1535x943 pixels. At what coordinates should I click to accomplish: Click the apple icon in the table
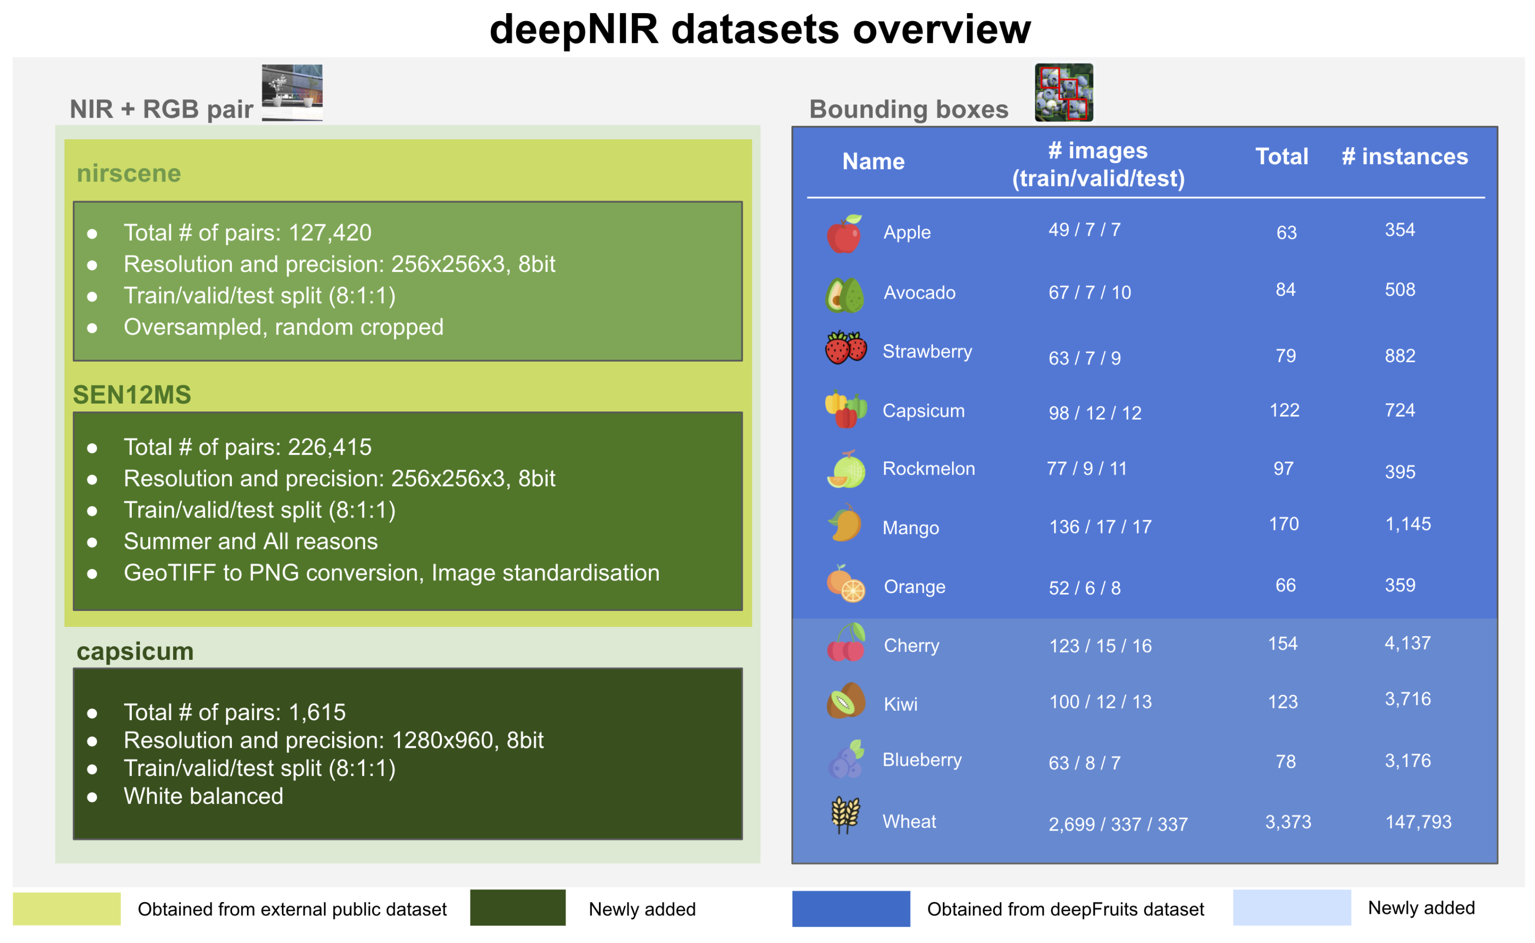844,233
